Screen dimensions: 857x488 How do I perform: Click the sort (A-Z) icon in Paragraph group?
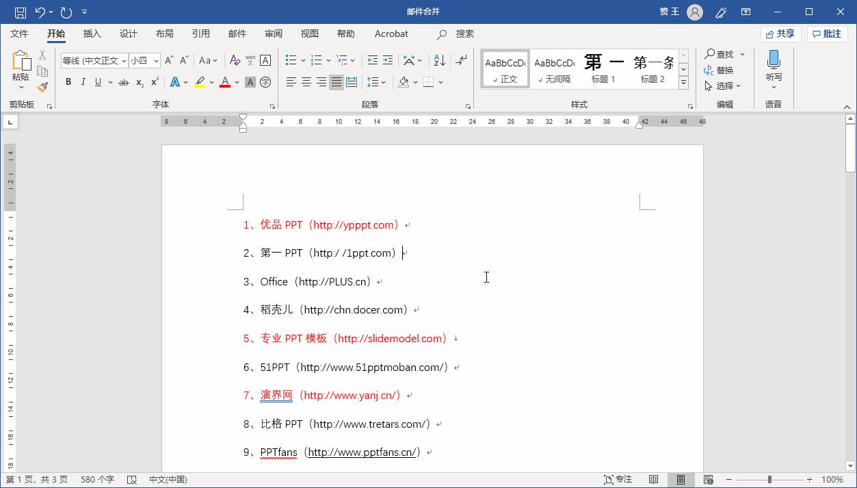pos(439,60)
